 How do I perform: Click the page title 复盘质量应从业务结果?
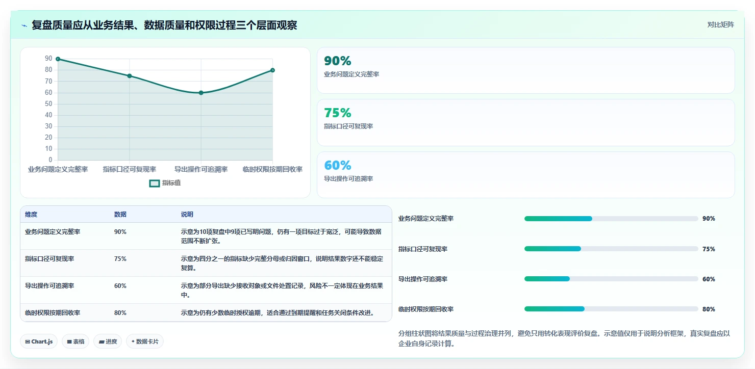tap(164, 25)
